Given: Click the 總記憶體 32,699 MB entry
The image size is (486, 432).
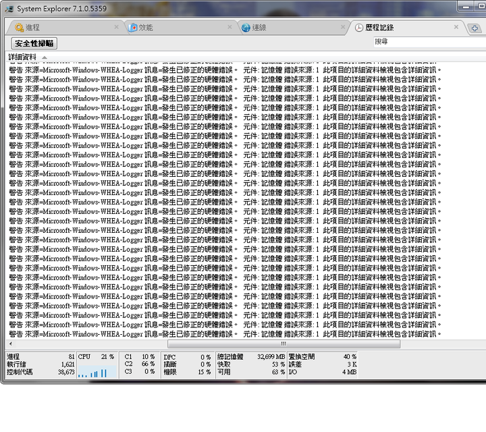Looking at the screenshot, I should [x=251, y=356].
